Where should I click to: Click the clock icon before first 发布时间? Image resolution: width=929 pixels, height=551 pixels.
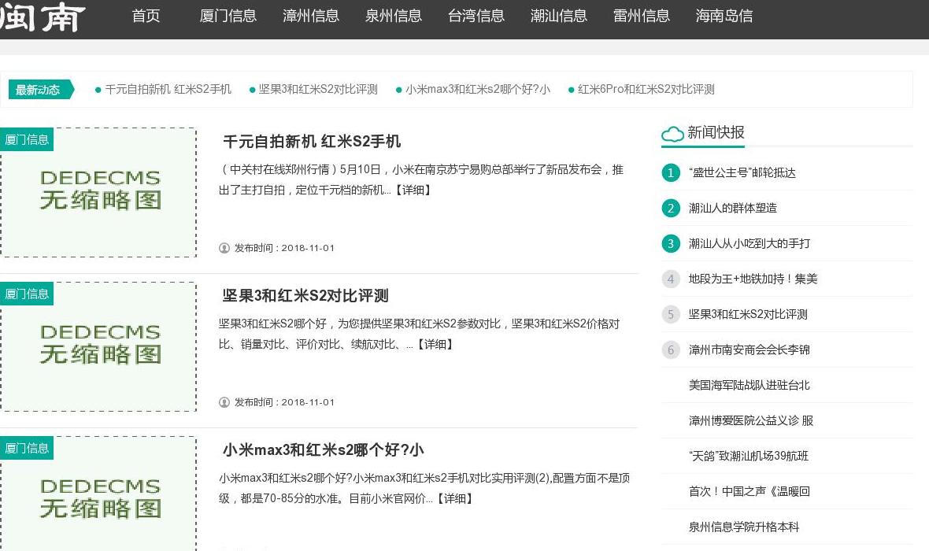pos(224,247)
